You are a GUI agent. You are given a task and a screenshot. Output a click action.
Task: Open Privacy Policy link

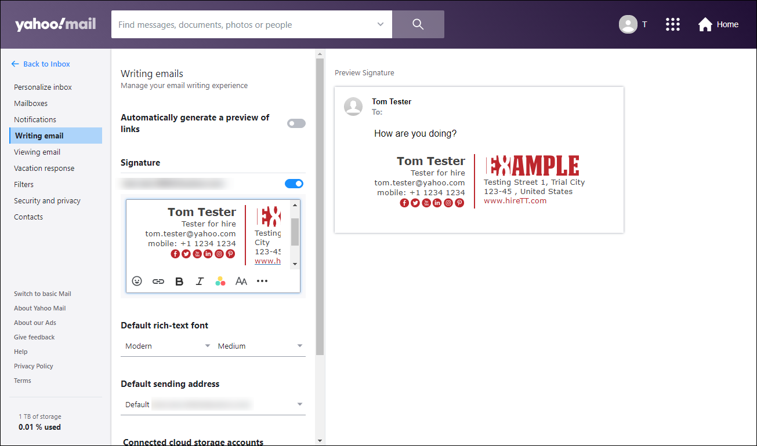click(34, 366)
